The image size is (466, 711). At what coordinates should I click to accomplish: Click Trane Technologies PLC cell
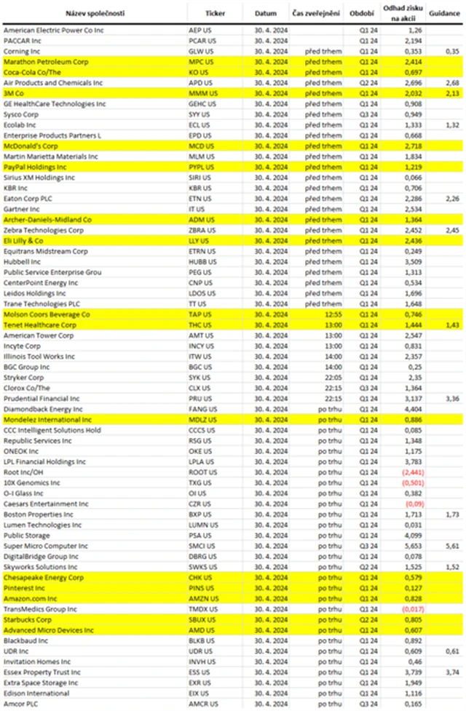42,303
